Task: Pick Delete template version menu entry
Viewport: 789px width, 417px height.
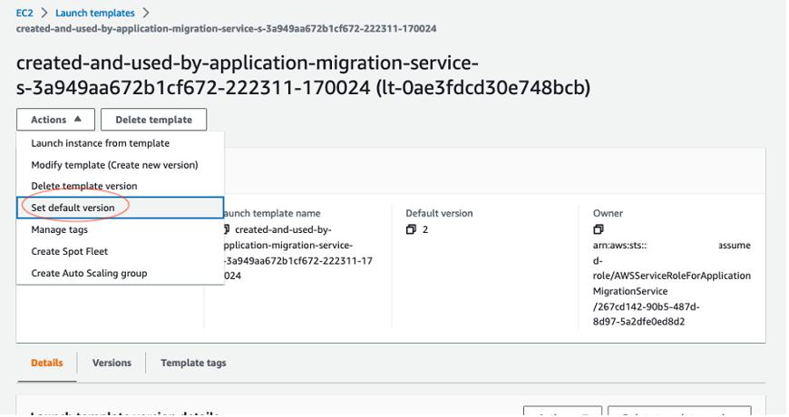Action: point(84,186)
